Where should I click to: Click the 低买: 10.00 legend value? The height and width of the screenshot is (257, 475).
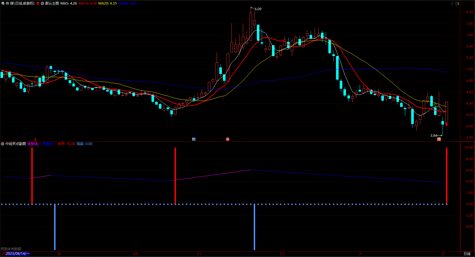[x=67, y=144]
